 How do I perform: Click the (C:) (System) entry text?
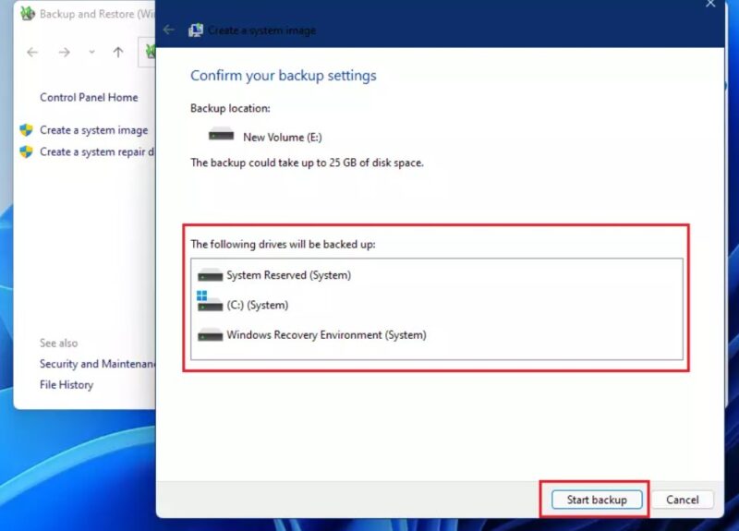point(258,306)
